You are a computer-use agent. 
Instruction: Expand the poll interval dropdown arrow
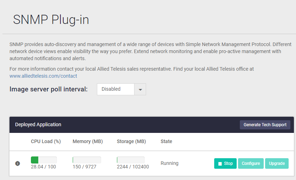pos(140,89)
